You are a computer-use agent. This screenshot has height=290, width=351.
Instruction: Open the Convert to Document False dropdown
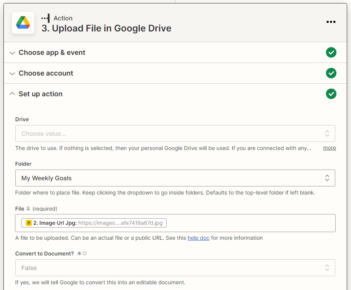coord(175,267)
